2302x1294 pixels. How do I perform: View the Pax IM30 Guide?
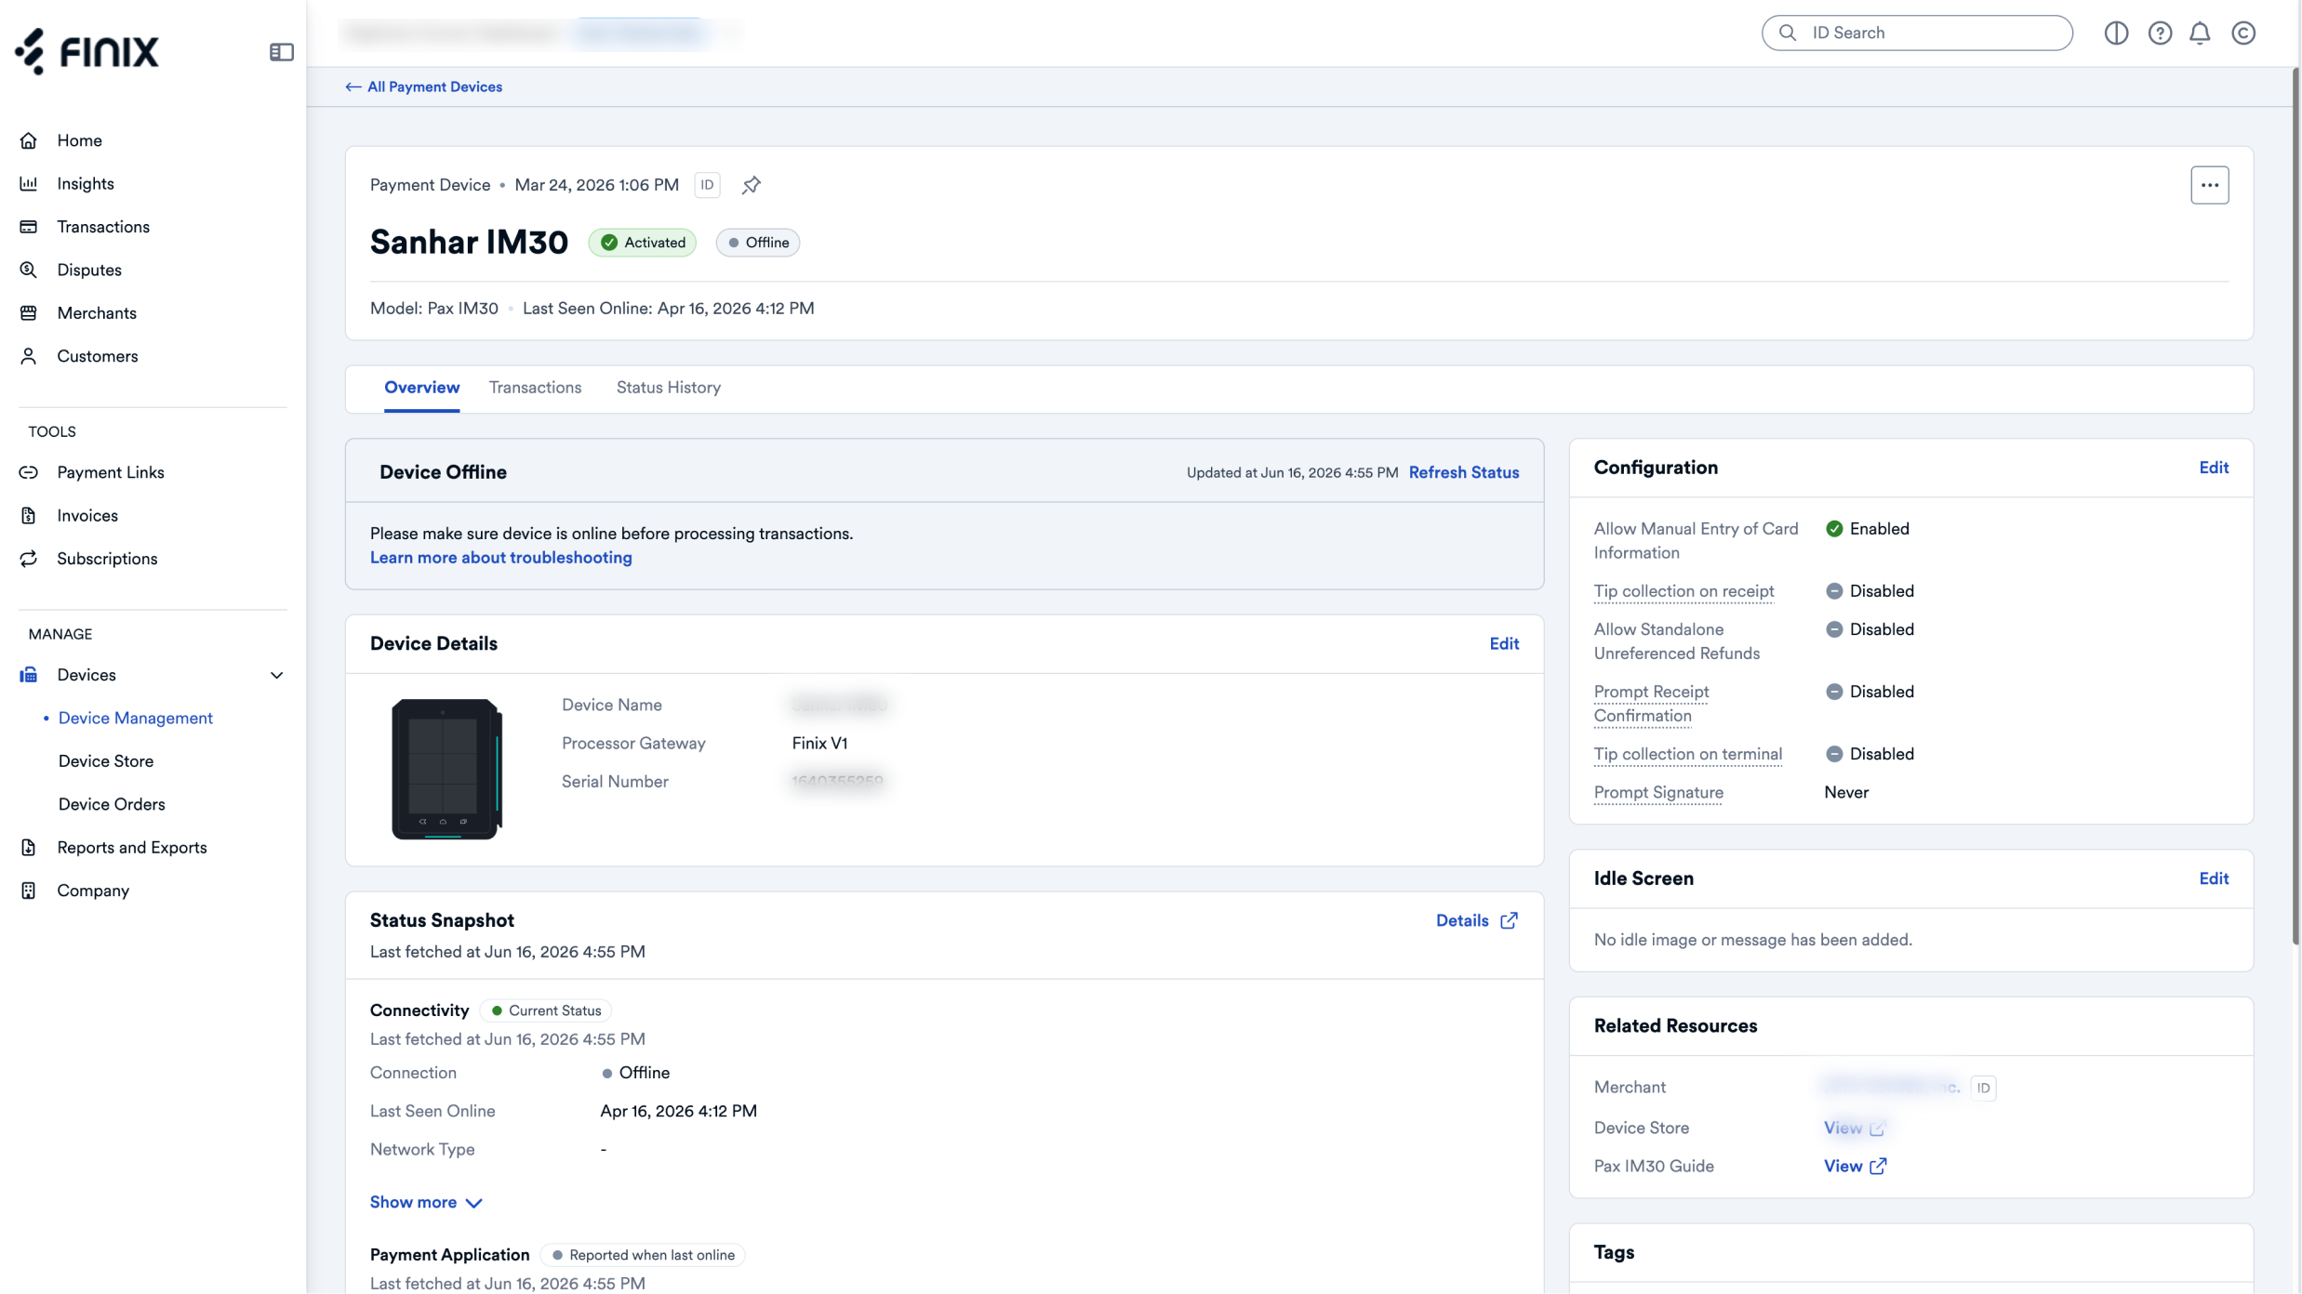click(1855, 1166)
